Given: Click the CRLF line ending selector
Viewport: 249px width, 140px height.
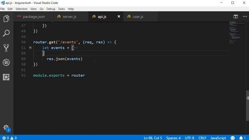Looking at the screenshot, I should click(x=202, y=138).
